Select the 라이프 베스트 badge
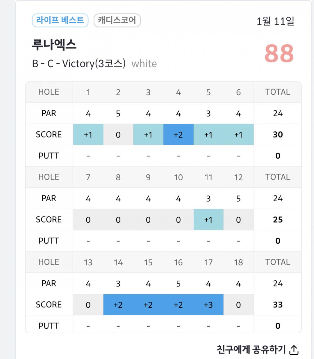This screenshot has width=314, height=359. click(60, 20)
